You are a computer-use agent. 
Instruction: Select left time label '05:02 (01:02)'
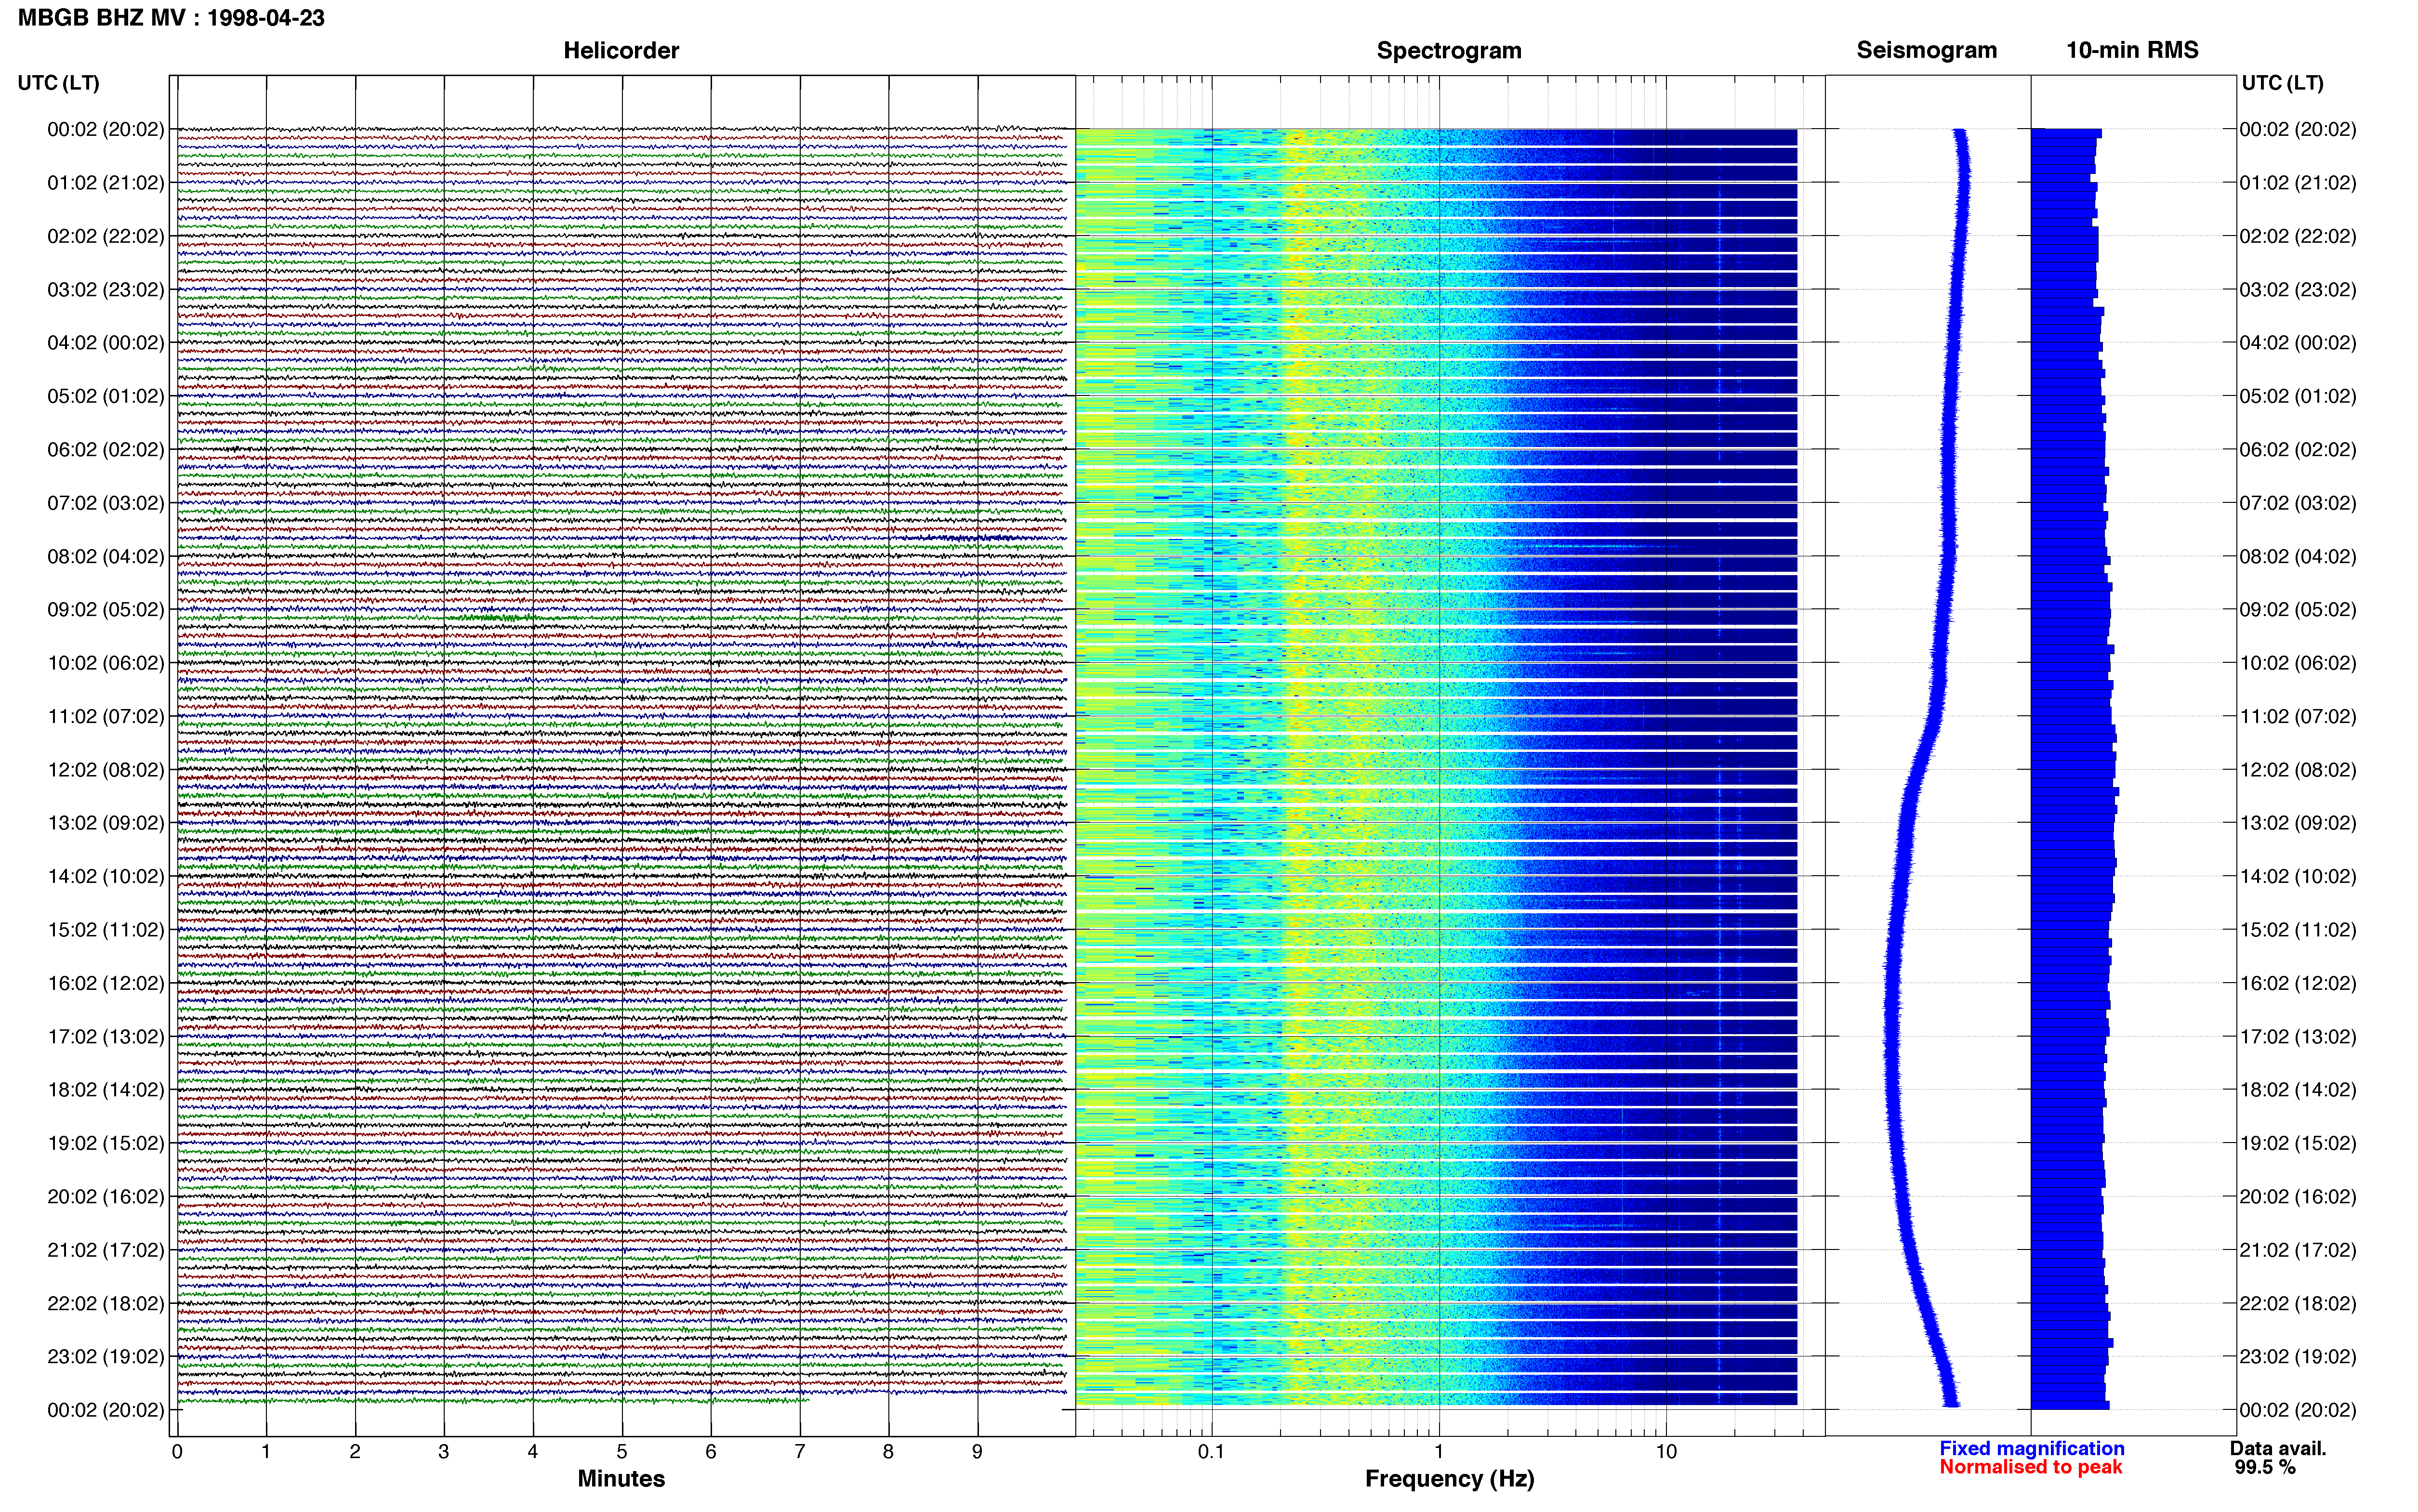[x=106, y=396]
